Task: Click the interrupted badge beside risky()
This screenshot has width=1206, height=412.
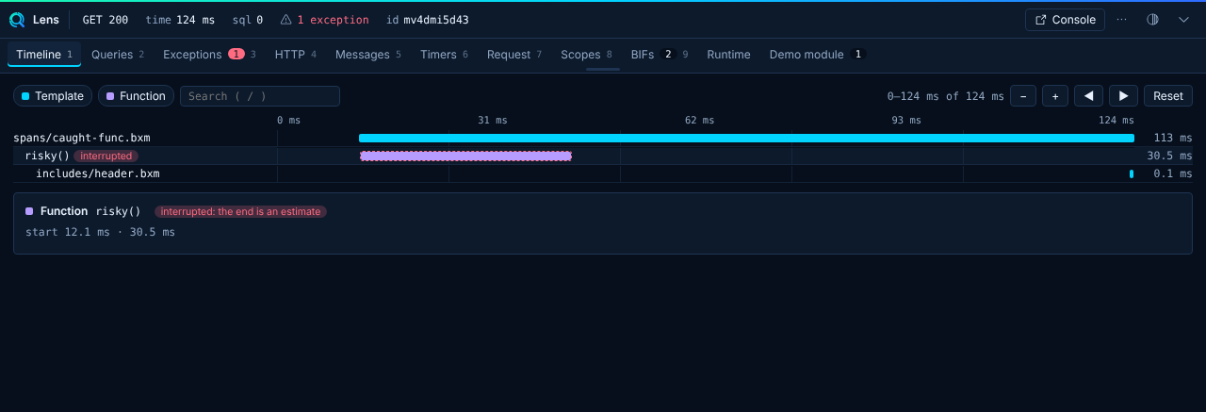Action: 106,156
